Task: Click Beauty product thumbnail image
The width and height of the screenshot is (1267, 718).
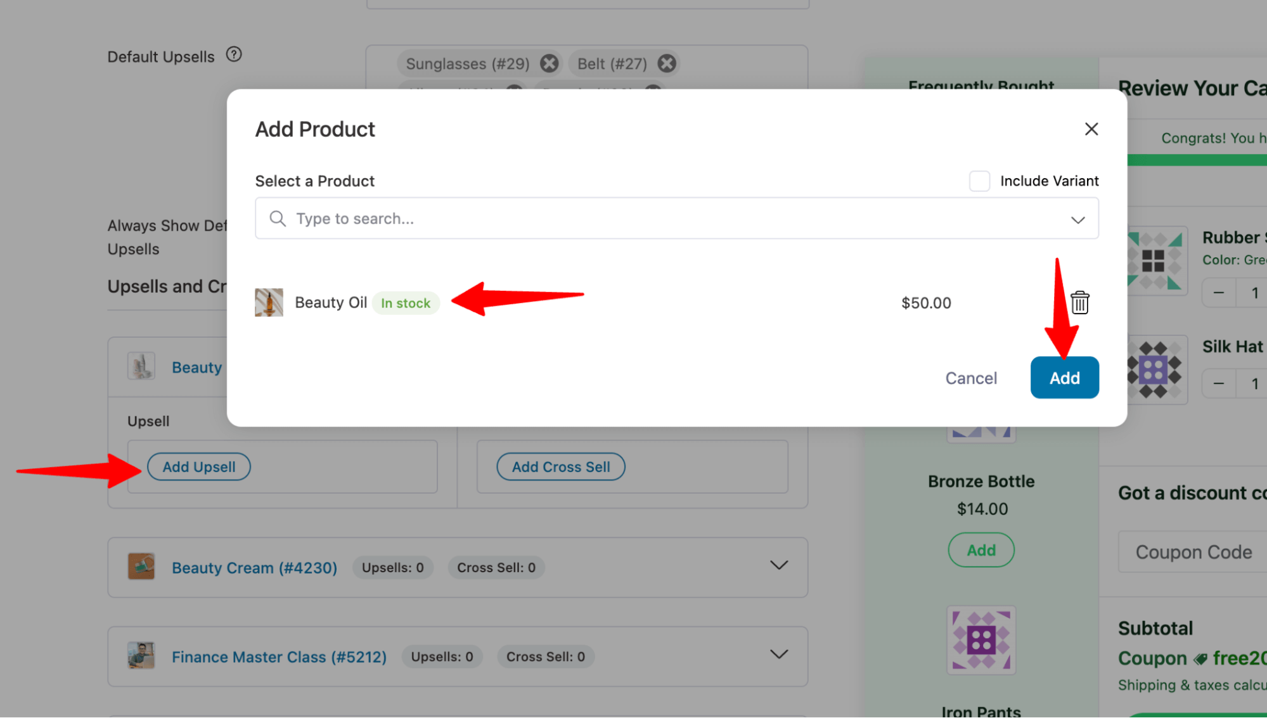Action: click(x=268, y=303)
